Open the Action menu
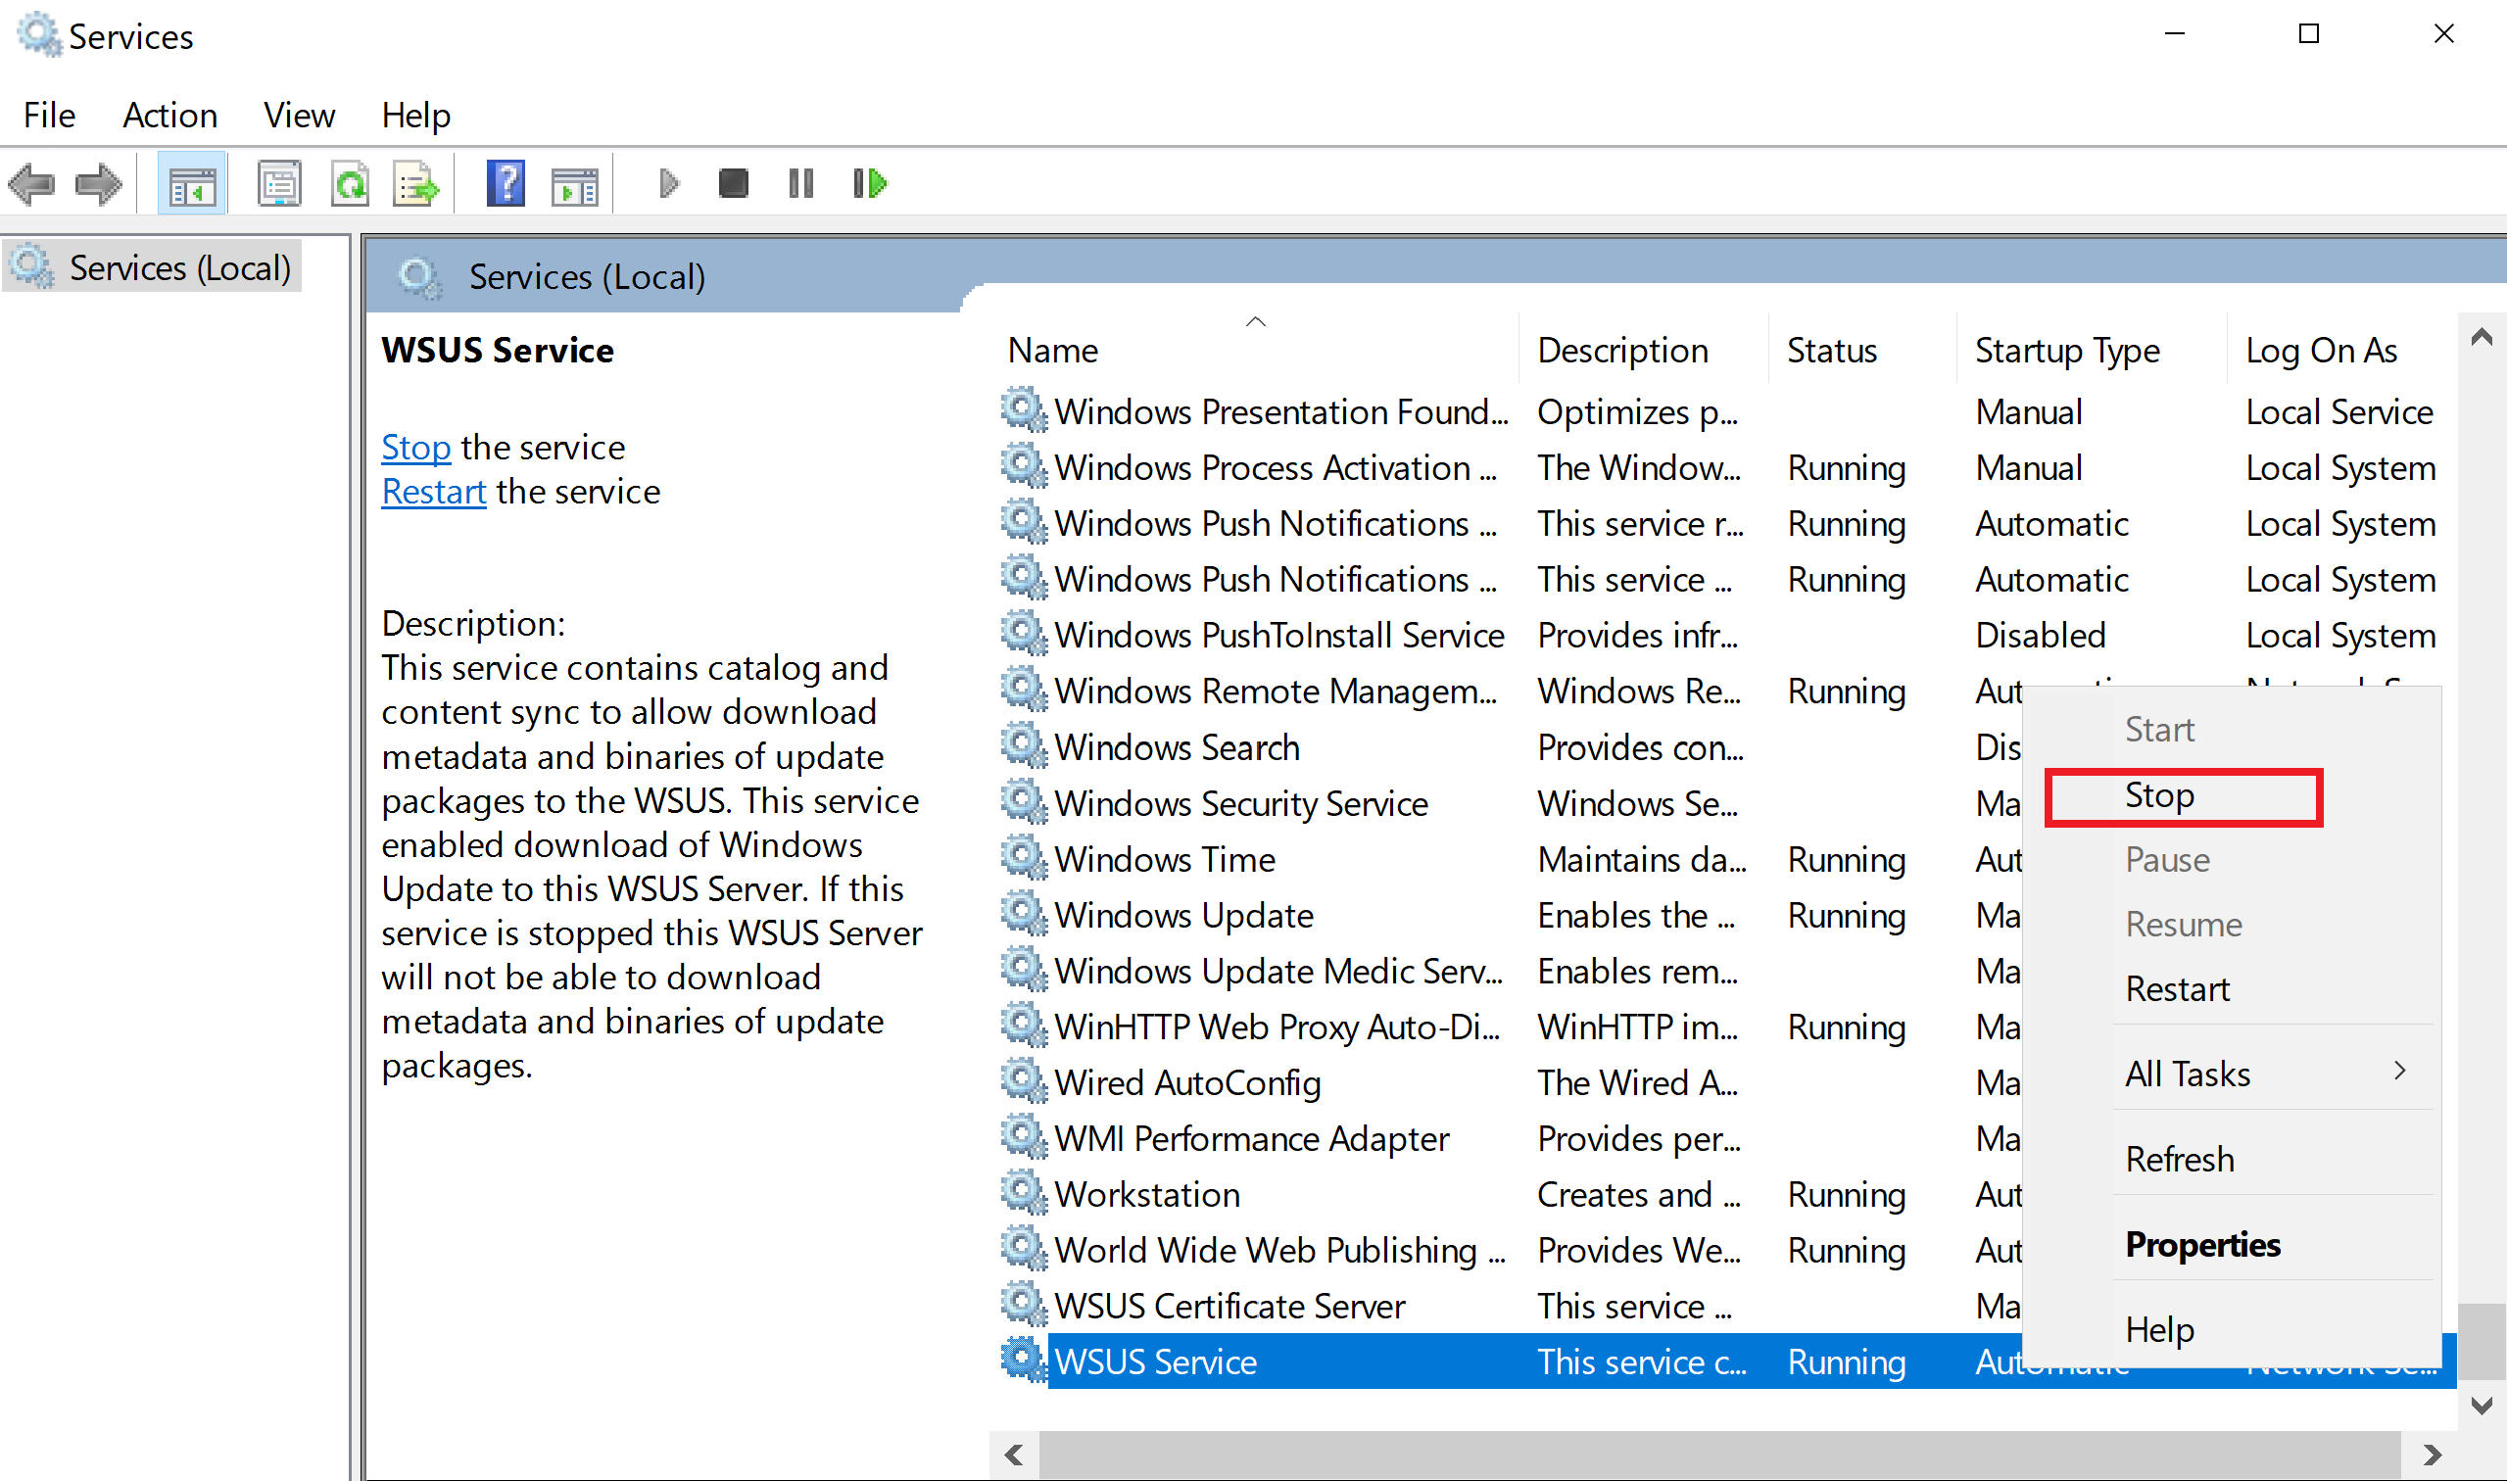This screenshot has height=1481, width=2507. tap(169, 116)
